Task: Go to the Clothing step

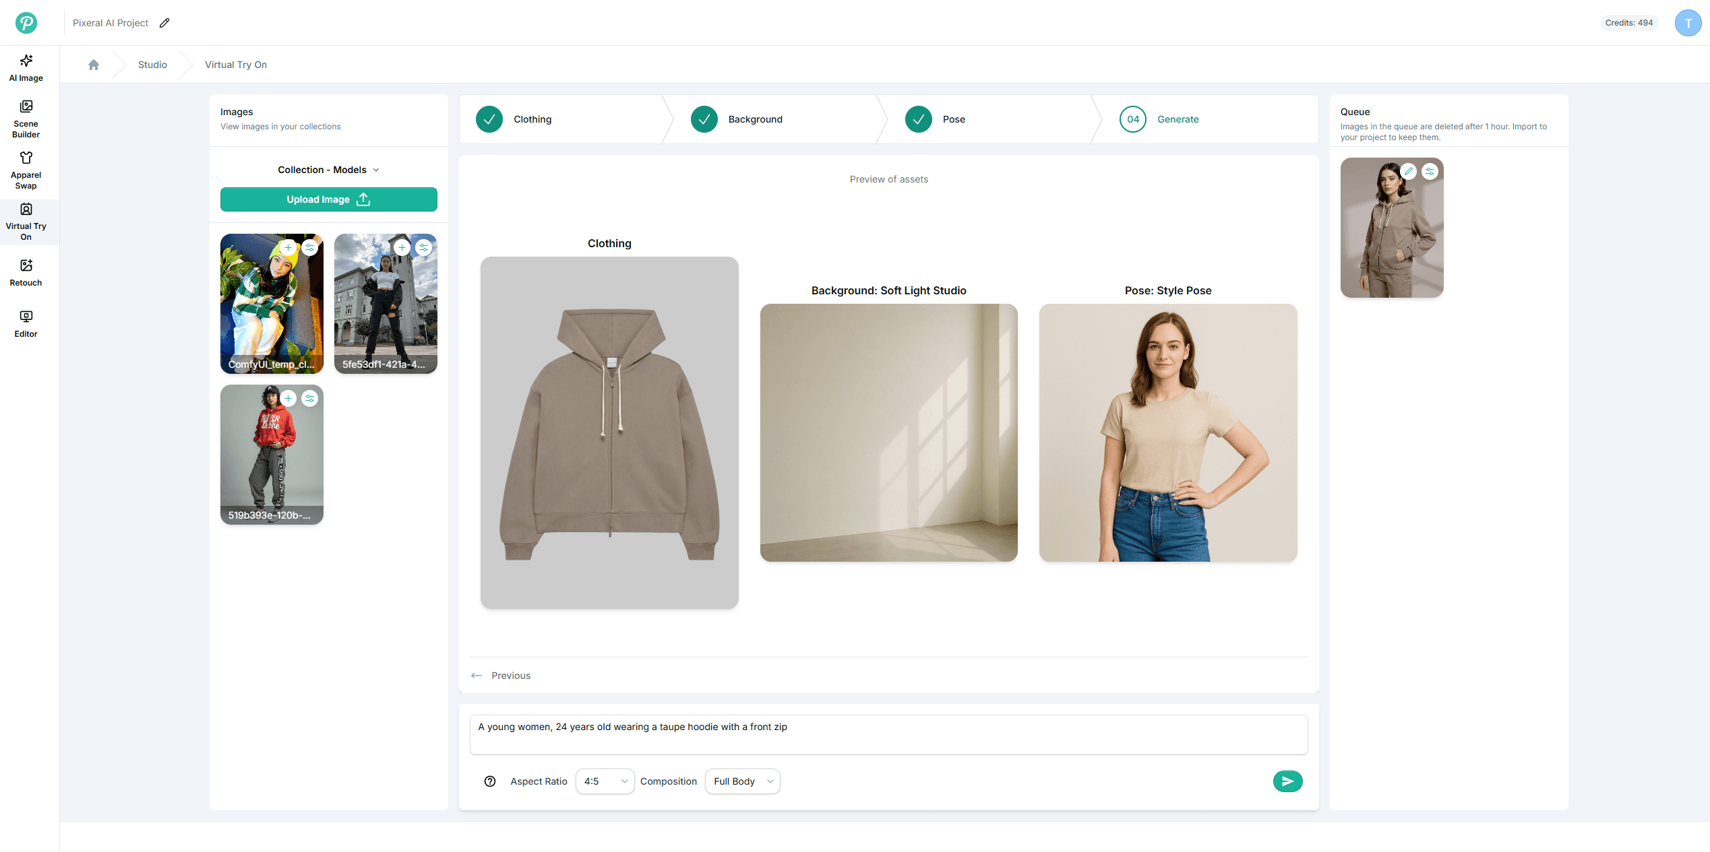Action: 532,119
